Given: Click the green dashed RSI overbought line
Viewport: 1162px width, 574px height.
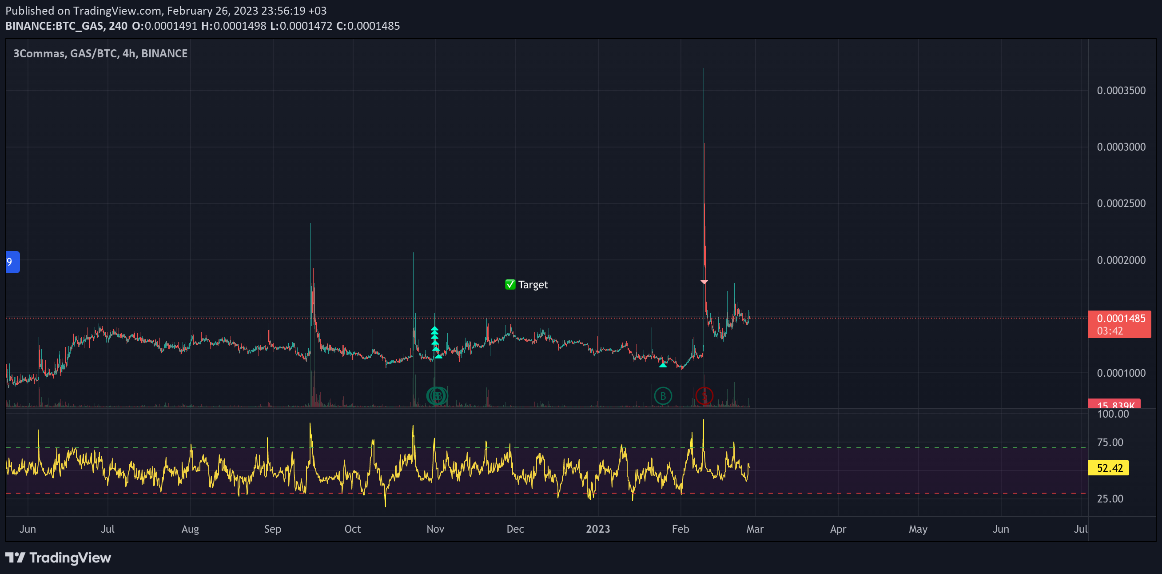Looking at the screenshot, I should coord(547,448).
